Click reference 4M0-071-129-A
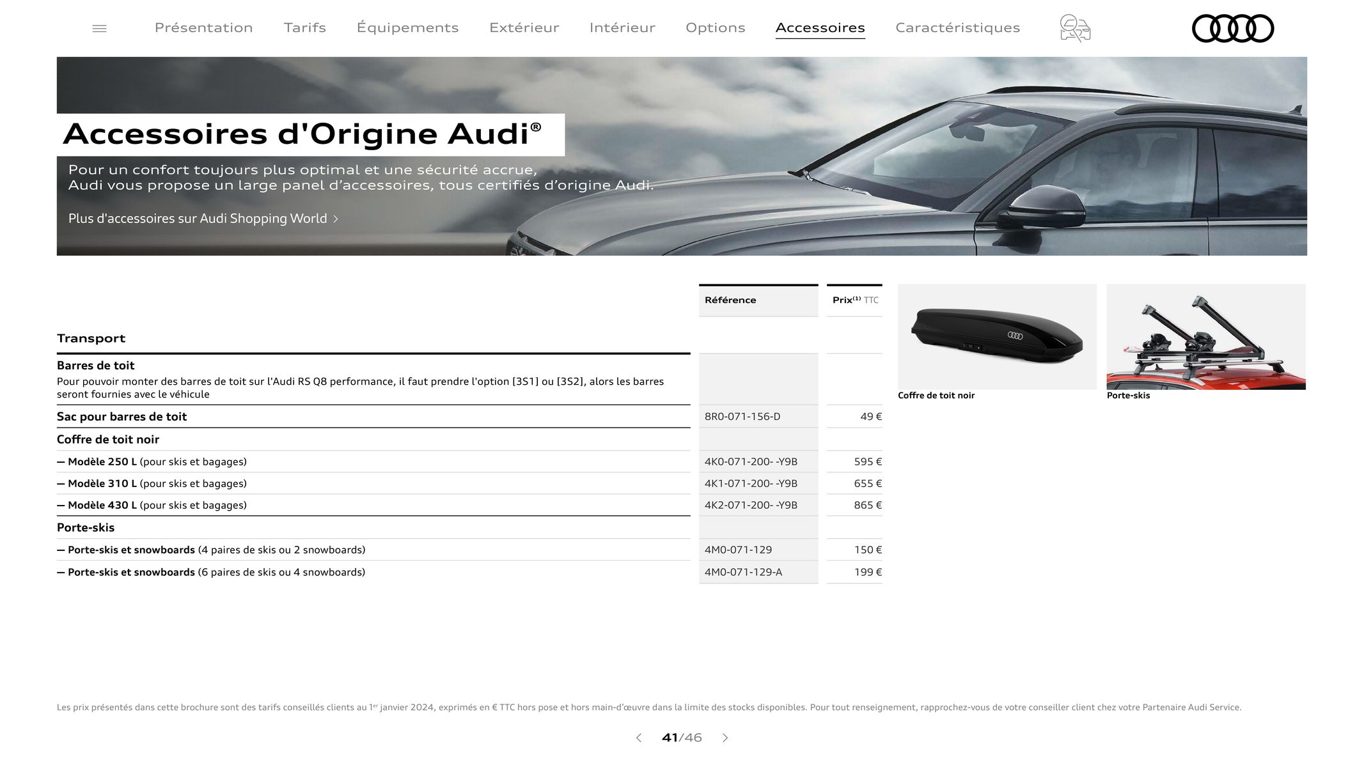This screenshot has width=1364, height=767. pos(743,572)
